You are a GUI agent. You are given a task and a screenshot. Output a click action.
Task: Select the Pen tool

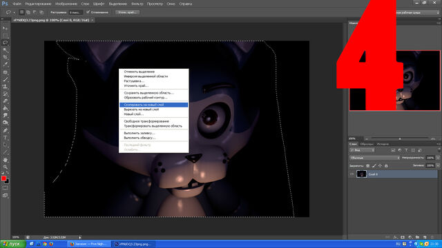coord(5,130)
